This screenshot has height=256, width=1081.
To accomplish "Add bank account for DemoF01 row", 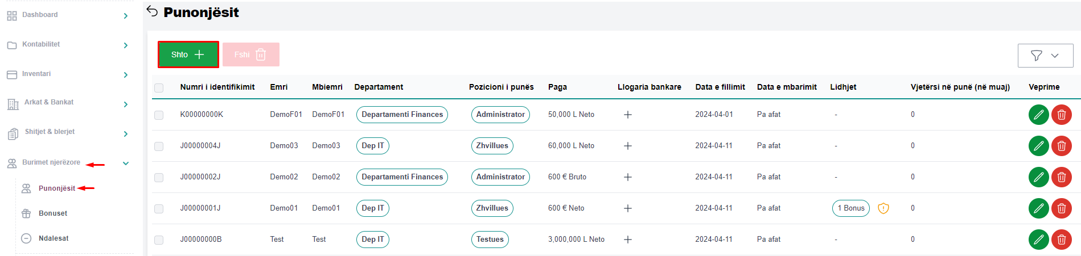I will tap(627, 115).
